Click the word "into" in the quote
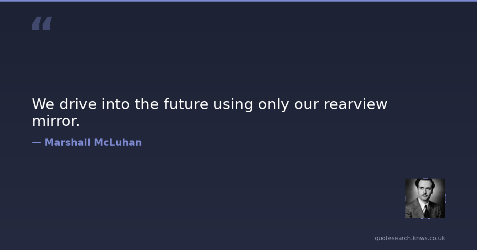477x250 pixels. (115, 104)
